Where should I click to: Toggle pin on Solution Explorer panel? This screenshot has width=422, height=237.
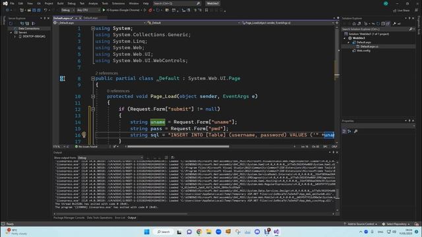[x=409, y=18]
